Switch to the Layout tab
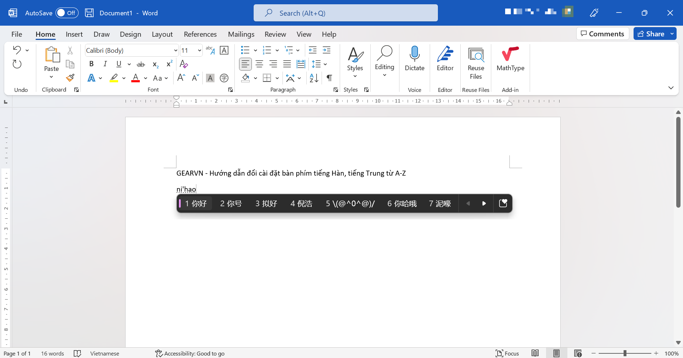 coord(162,34)
